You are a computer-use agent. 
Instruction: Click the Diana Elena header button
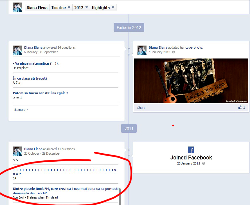37,8
